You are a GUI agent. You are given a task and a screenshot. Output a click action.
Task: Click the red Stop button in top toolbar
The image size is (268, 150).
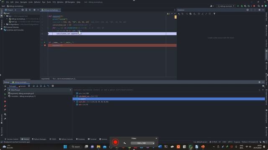point(254,6)
